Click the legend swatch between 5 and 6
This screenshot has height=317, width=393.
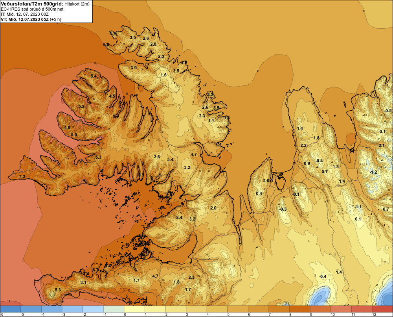tap(238, 309)
